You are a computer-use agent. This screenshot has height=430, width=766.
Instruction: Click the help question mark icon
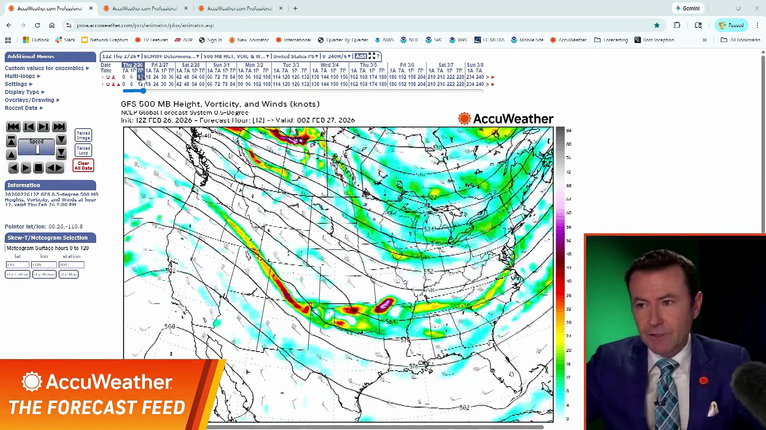pyautogui.click(x=378, y=56)
